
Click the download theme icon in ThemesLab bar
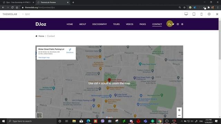click(x=209, y=14)
